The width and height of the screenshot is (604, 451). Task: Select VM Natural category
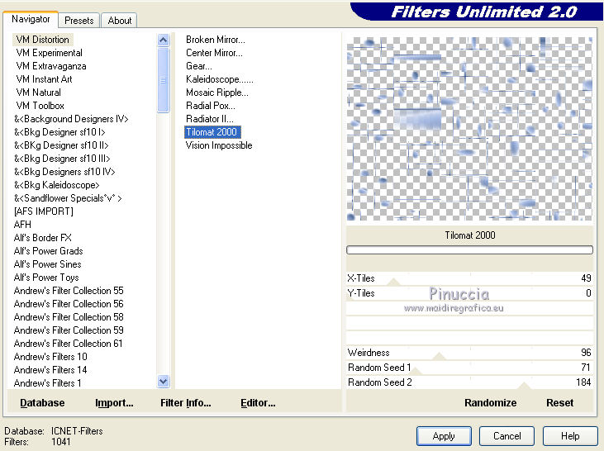[39, 93]
